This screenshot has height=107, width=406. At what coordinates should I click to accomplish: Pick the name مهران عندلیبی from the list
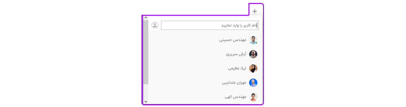[234, 82]
